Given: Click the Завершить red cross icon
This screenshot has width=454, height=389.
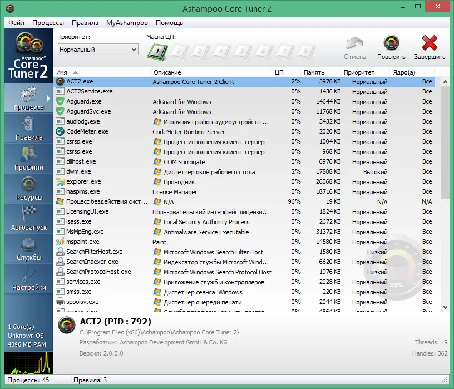Looking at the screenshot, I should [x=430, y=43].
